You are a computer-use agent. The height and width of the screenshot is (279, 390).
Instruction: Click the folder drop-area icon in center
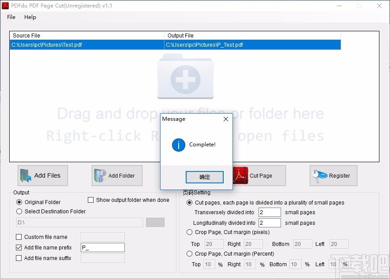click(x=185, y=78)
